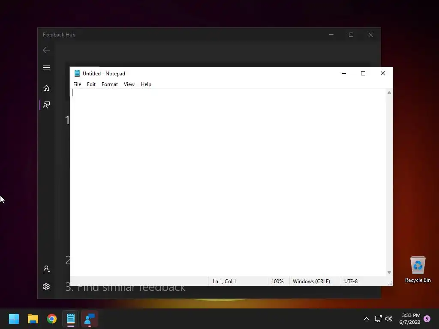
Task: Show hidden system tray icons
Action: 366,319
